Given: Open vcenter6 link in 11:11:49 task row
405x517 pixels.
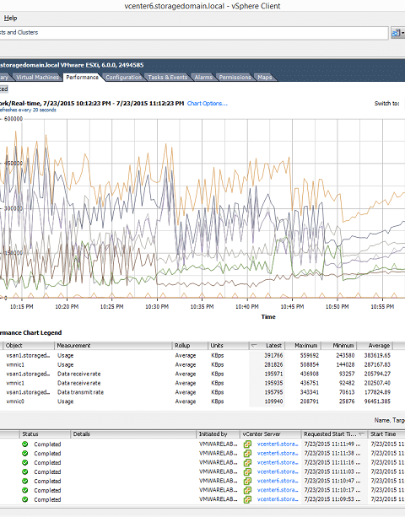Looking at the screenshot, I should click(x=278, y=444).
